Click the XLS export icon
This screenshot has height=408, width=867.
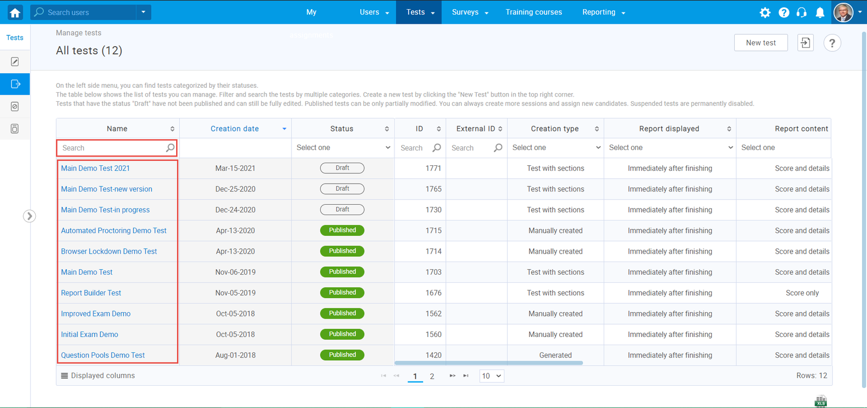[820, 401]
